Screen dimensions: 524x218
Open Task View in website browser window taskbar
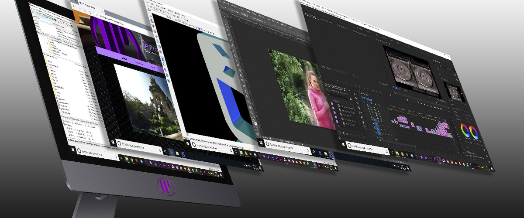165,151
